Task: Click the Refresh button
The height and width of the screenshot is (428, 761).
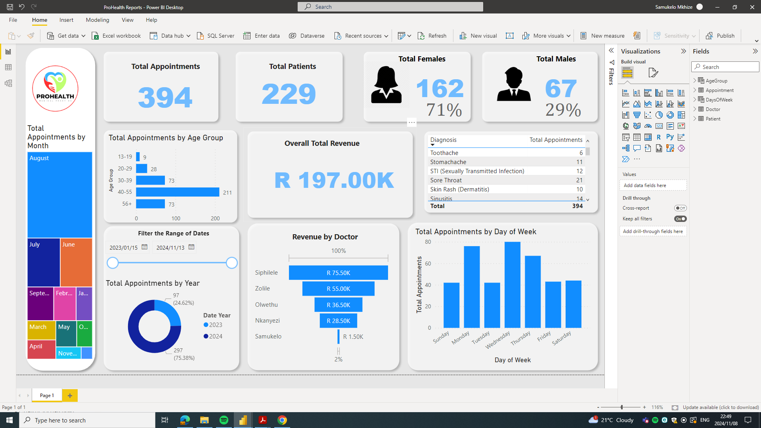Action: (432, 36)
